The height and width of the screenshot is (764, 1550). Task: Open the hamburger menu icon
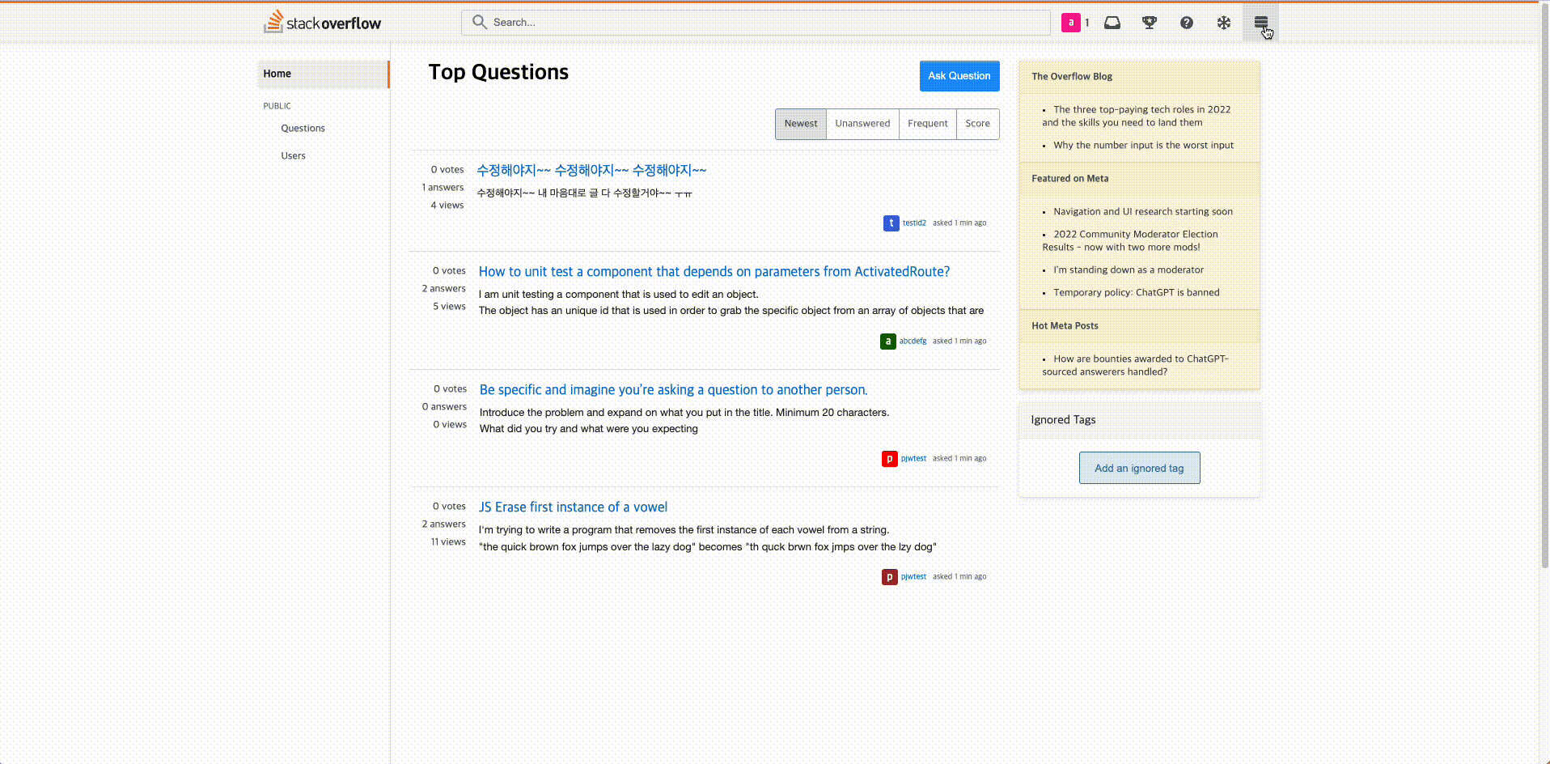pos(1260,23)
